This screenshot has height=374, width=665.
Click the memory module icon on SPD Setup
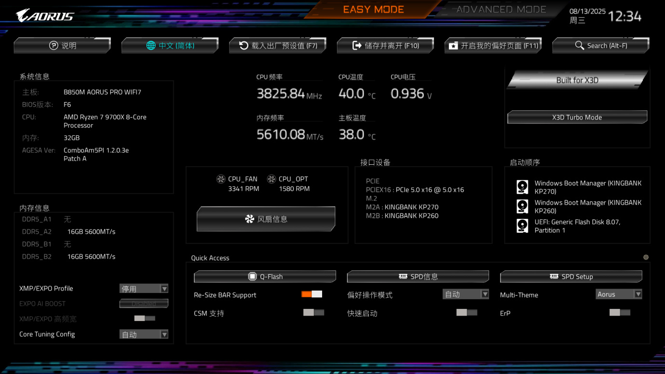(554, 276)
